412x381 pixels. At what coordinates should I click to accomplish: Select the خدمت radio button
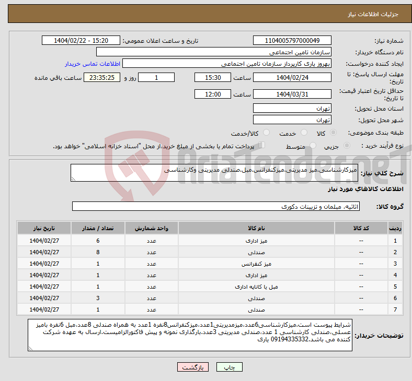pos(304,133)
